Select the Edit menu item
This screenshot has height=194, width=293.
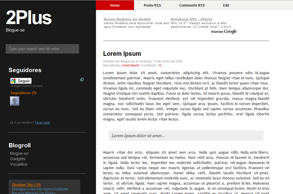pyautogui.click(x=226, y=5)
